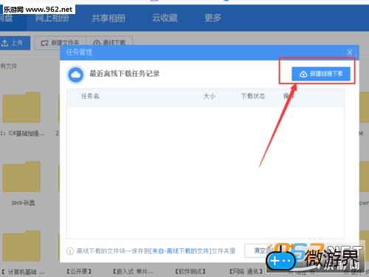
Task: Open the 云收藏 tab
Action: pos(165,18)
